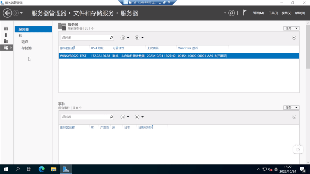Open Microsoft Edge from the taskbar

41,169
